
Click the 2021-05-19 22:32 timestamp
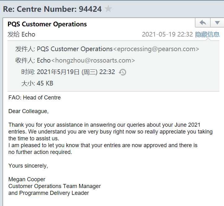(167, 34)
